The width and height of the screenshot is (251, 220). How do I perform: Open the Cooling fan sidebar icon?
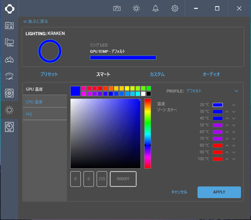(x=9, y=93)
